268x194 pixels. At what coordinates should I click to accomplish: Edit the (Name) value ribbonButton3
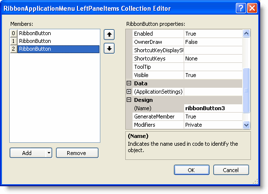point(213,108)
